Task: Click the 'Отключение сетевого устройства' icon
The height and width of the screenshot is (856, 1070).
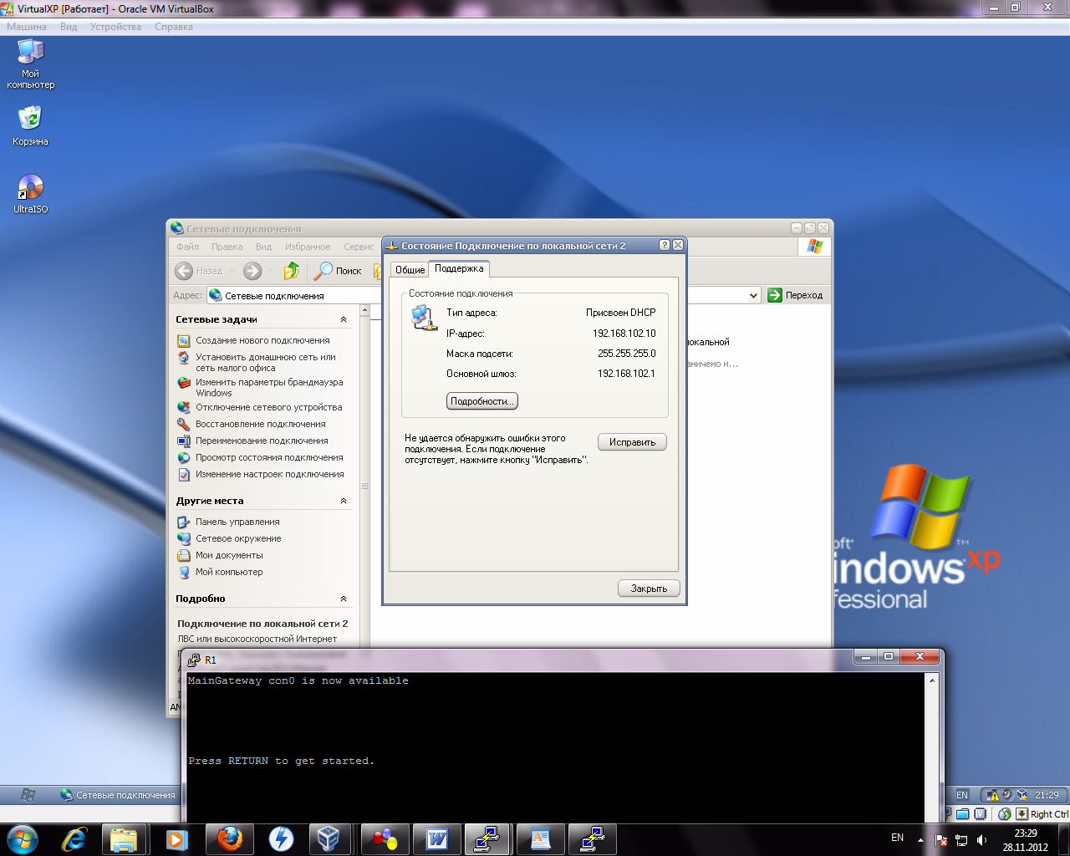Action: tap(184, 408)
